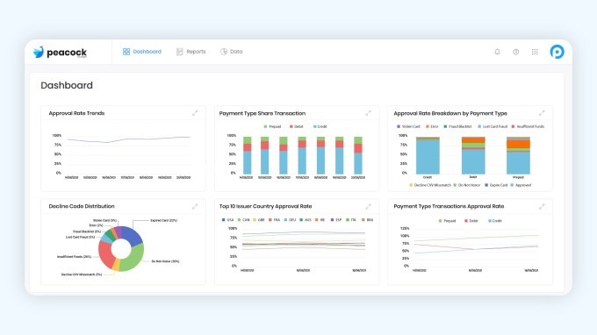Screen dimensions: 597x335
Task: Click the Decline CVV Mismatch (5%) label
Action: click(82, 274)
